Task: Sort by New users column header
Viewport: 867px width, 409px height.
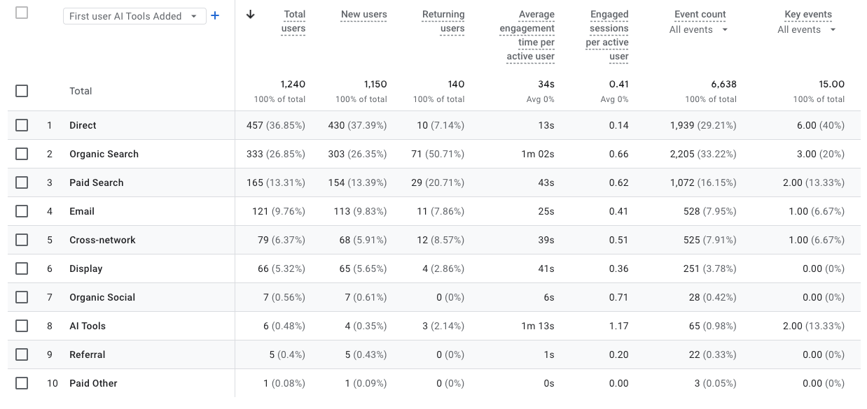Action: [x=363, y=14]
